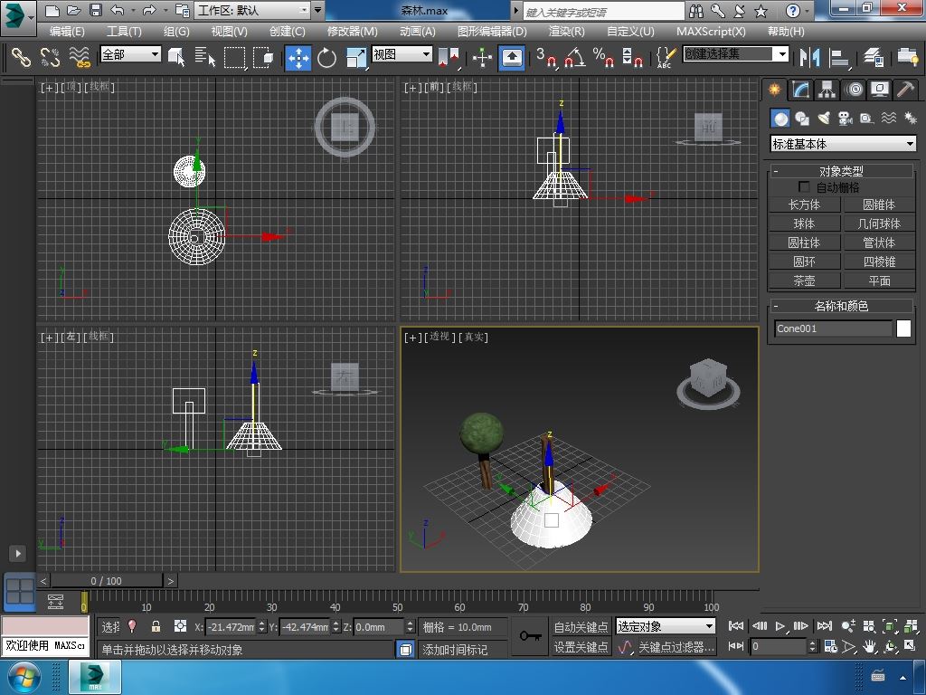Toggle the 自动关键点 auto key mode
Viewport: 926px width, 695px height.
tap(581, 626)
